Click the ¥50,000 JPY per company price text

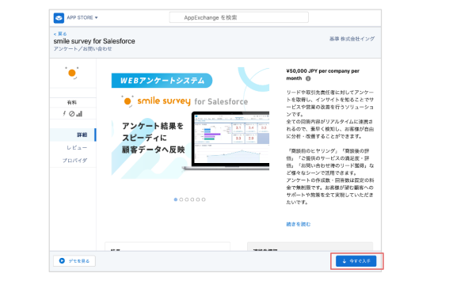[x=322, y=74]
